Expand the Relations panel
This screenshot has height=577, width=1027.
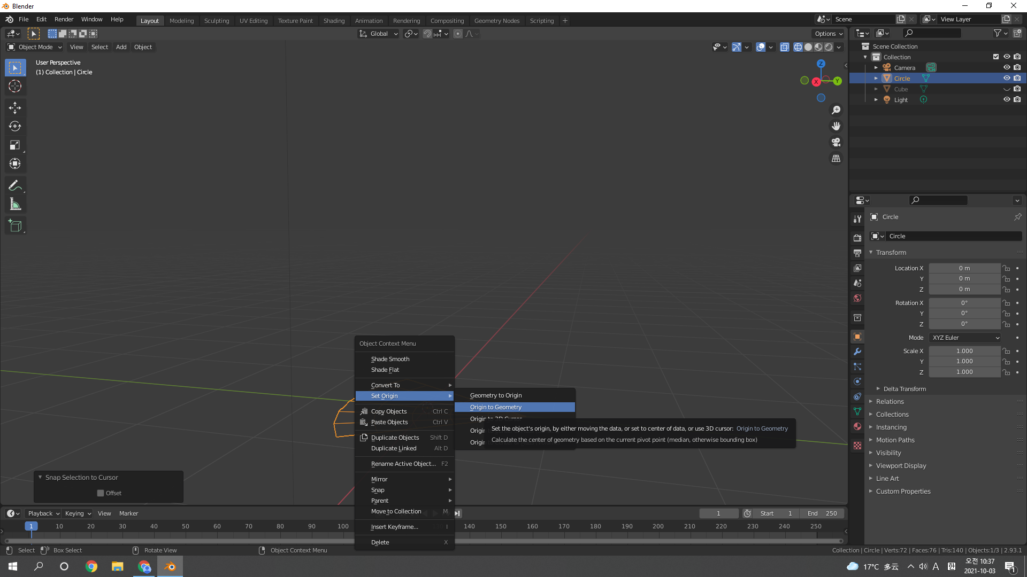890,402
